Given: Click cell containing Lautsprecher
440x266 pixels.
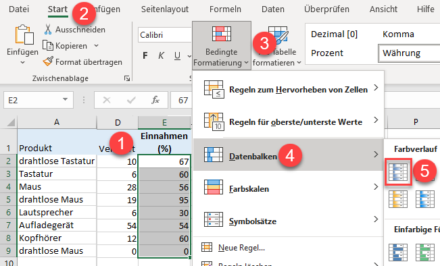Looking at the screenshot, I should [x=57, y=212].
